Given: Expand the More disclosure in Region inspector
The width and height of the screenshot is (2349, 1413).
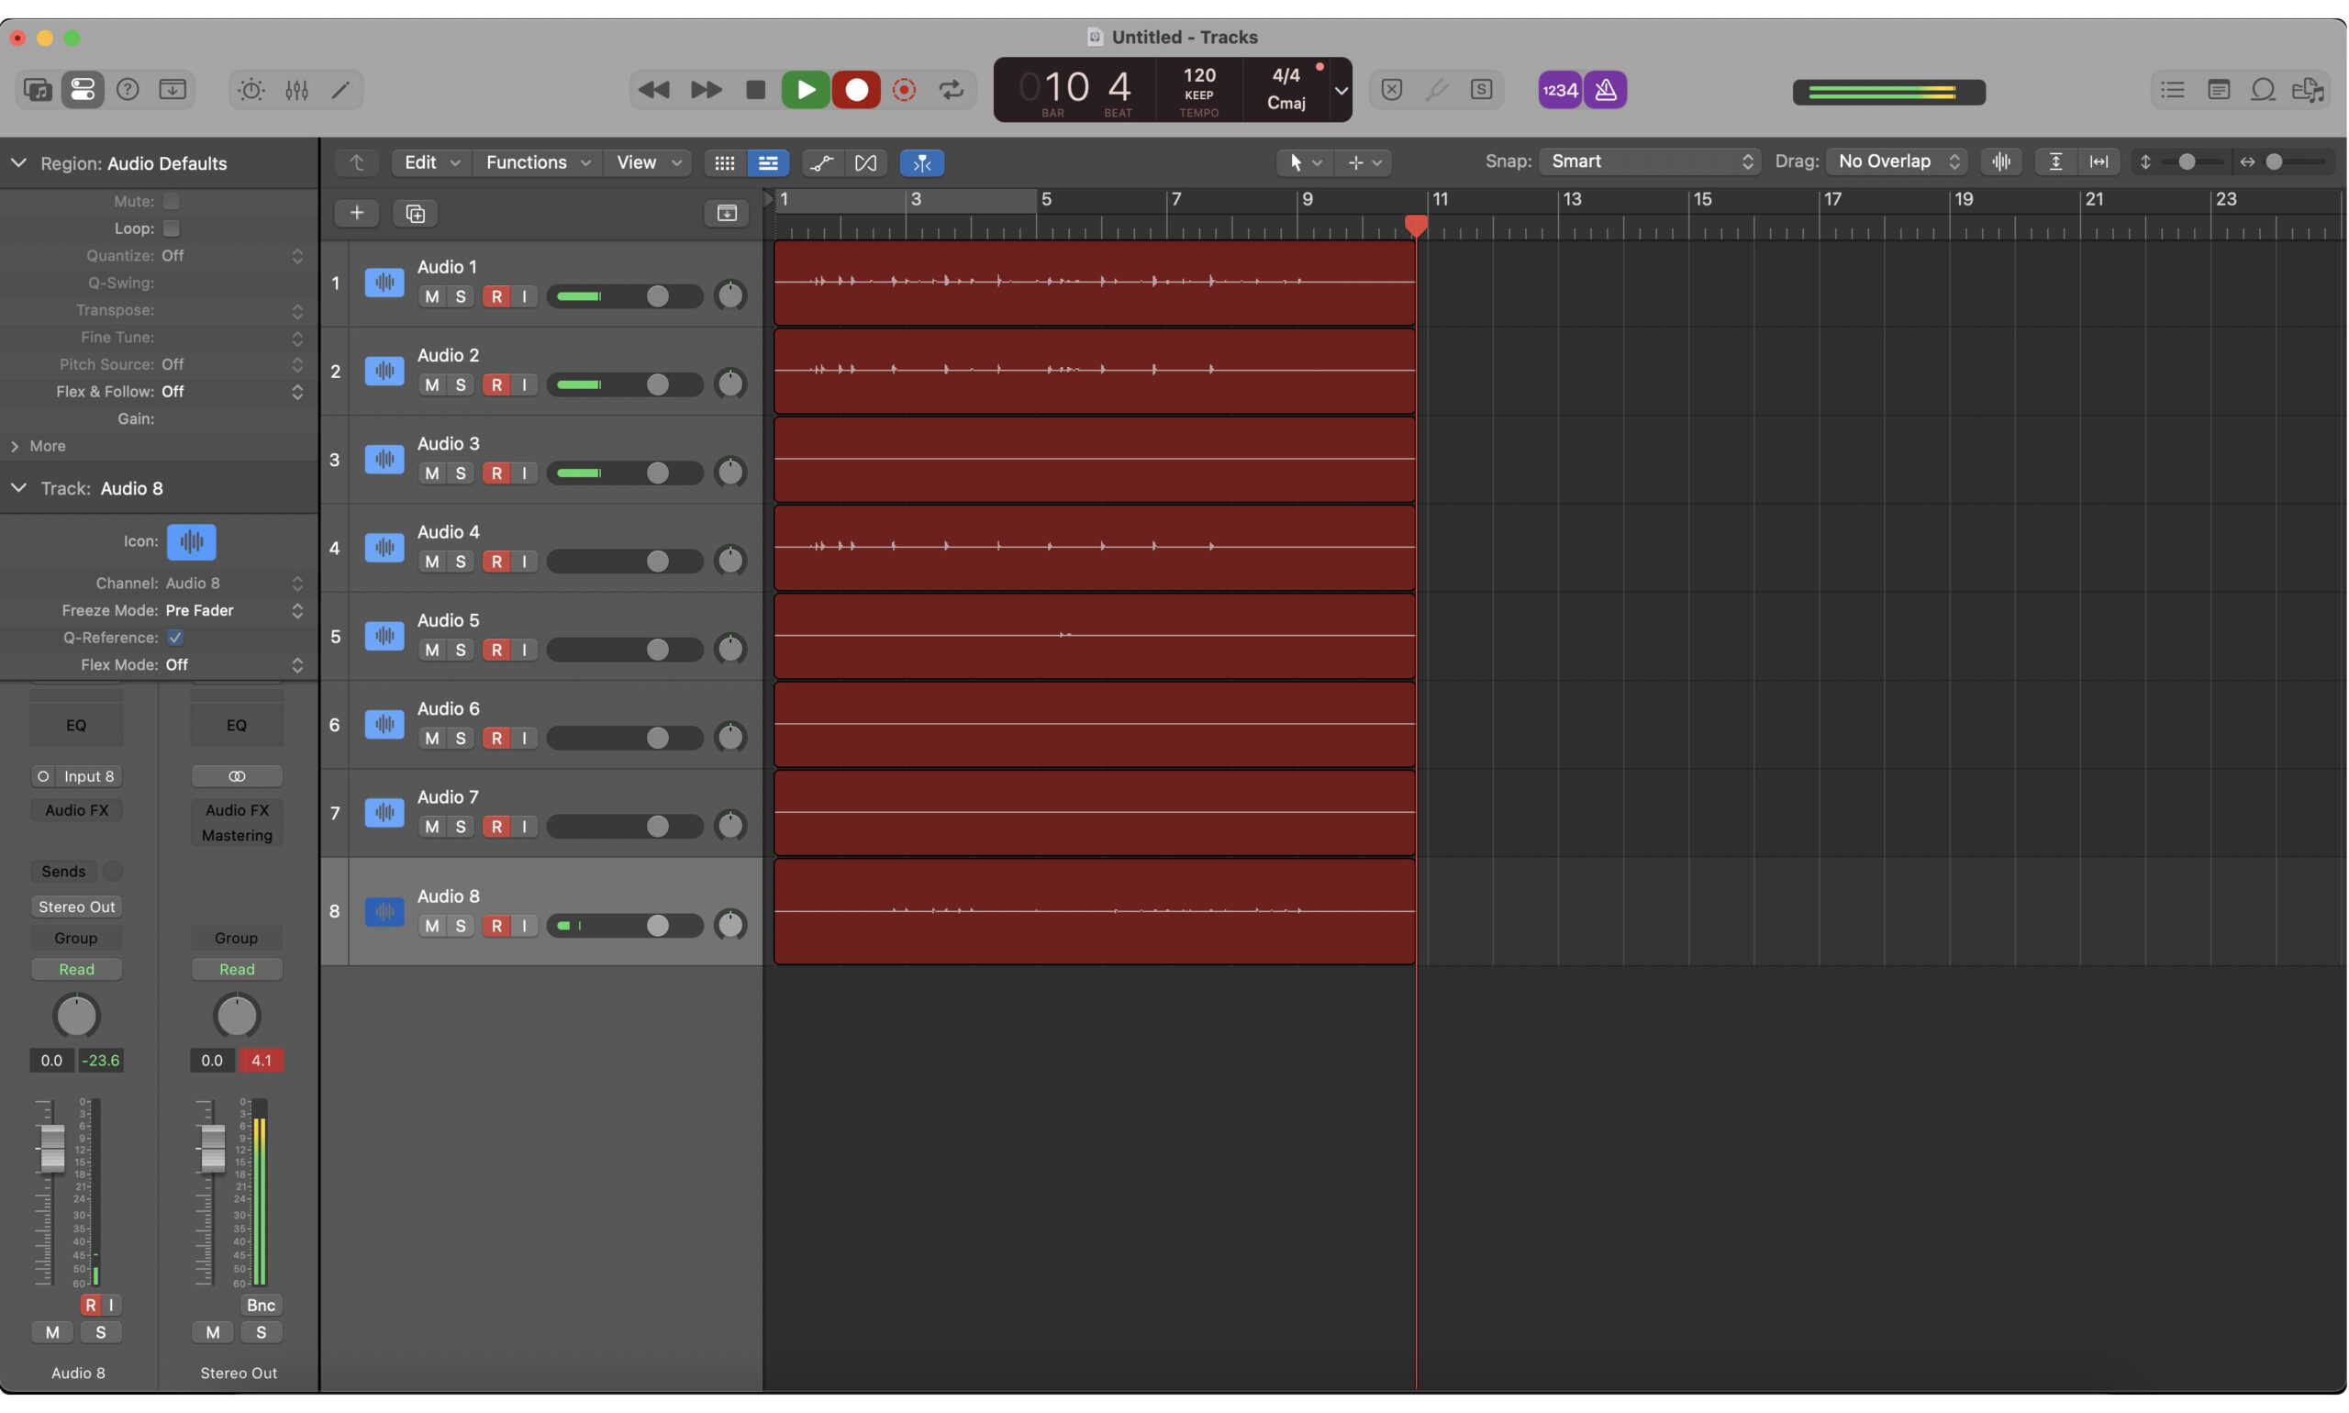Looking at the screenshot, I should (x=16, y=446).
